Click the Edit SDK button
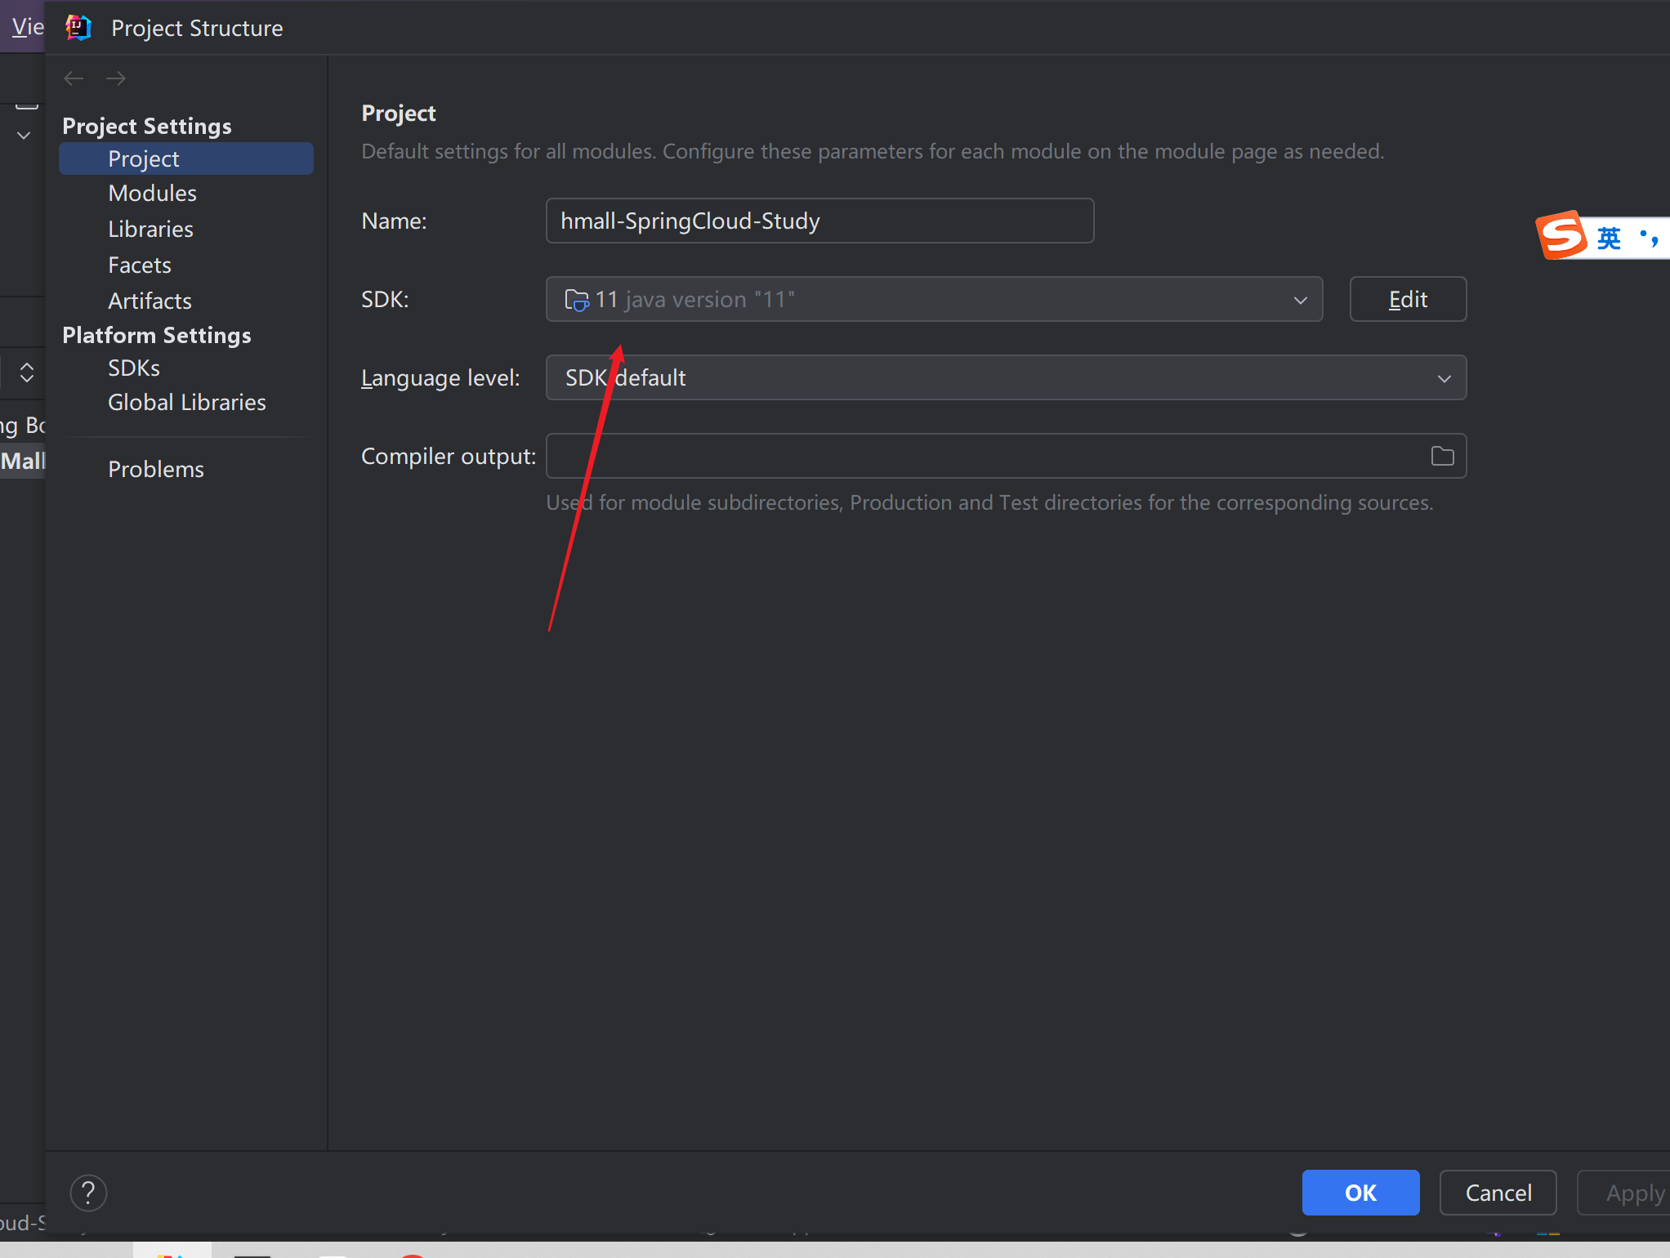The height and width of the screenshot is (1258, 1670). 1407,300
